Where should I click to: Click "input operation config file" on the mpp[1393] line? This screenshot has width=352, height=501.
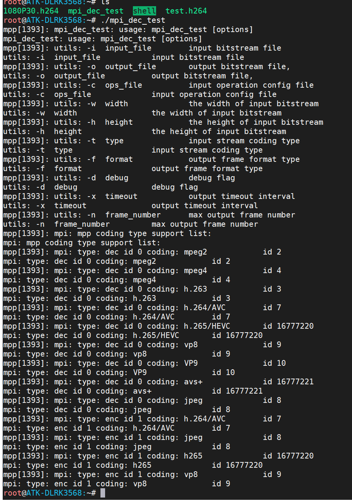[x=251, y=85]
